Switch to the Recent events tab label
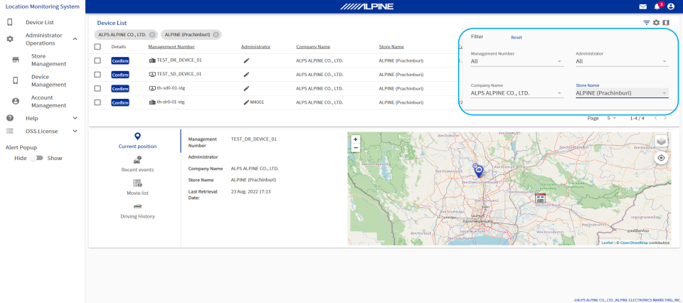The image size is (683, 303). [137, 170]
